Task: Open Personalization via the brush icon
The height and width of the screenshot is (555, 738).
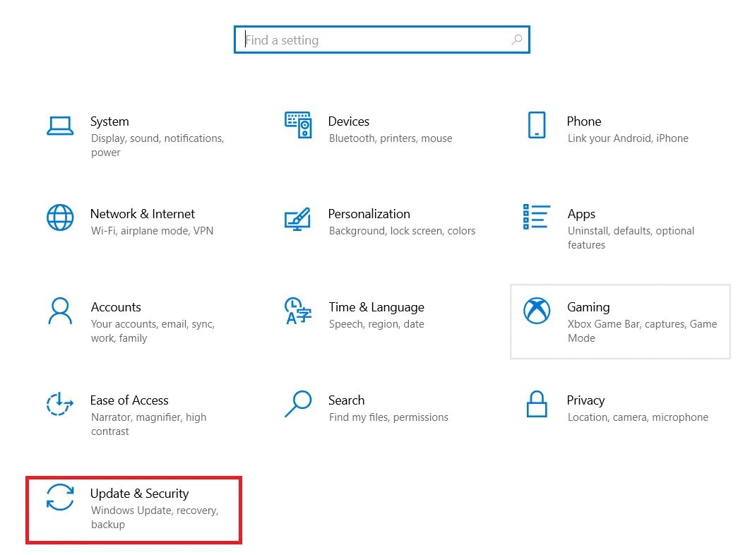Action: pos(298,217)
